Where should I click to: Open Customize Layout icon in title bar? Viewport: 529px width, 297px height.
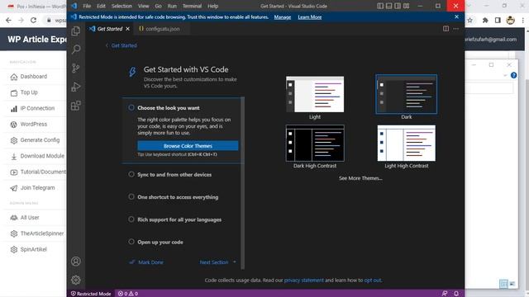[407, 6]
